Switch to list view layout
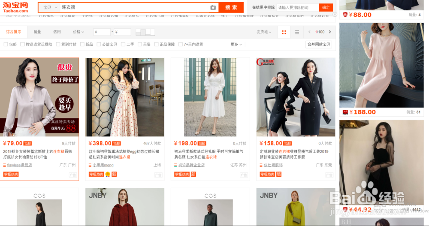Viewport: 429px width, 226px height. 297,32
